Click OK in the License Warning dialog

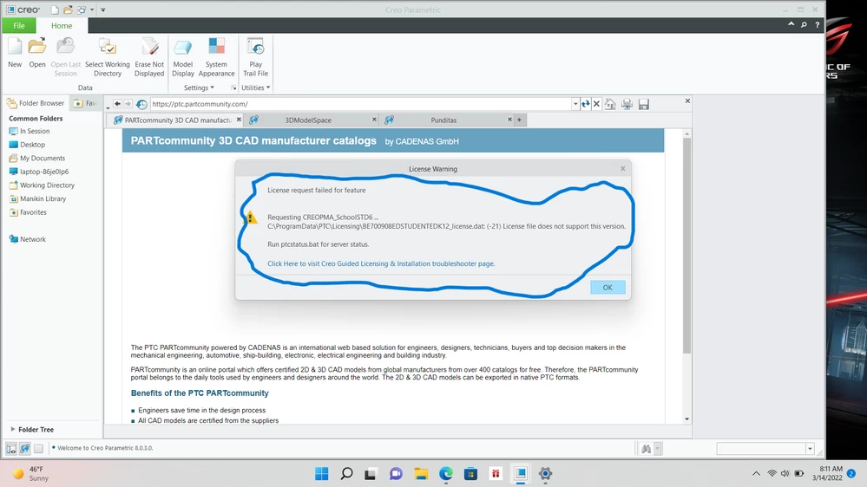pos(608,287)
